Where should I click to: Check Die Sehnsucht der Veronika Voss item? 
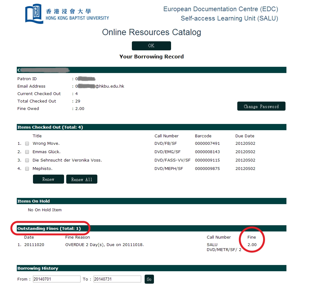[x=27, y=160]
